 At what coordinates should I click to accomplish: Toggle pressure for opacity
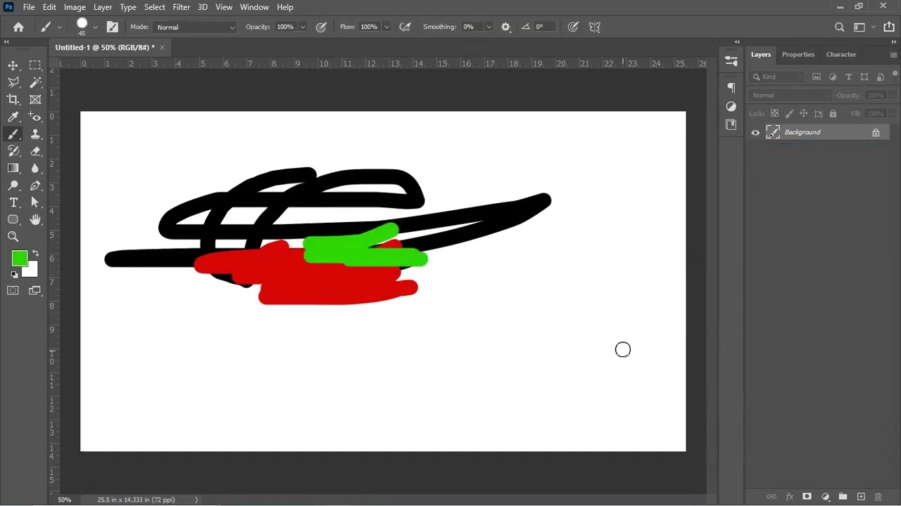322,27
